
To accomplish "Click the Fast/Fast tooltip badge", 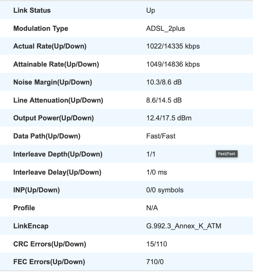I will click(227, 154).
